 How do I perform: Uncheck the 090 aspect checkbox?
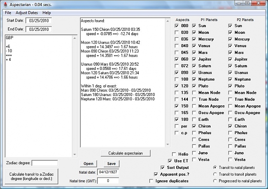[177, 72]
